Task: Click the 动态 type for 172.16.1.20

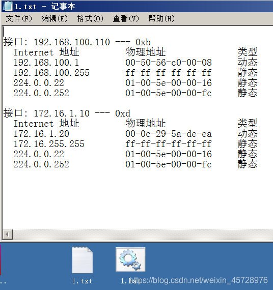Action: click(x=248, y=134)
